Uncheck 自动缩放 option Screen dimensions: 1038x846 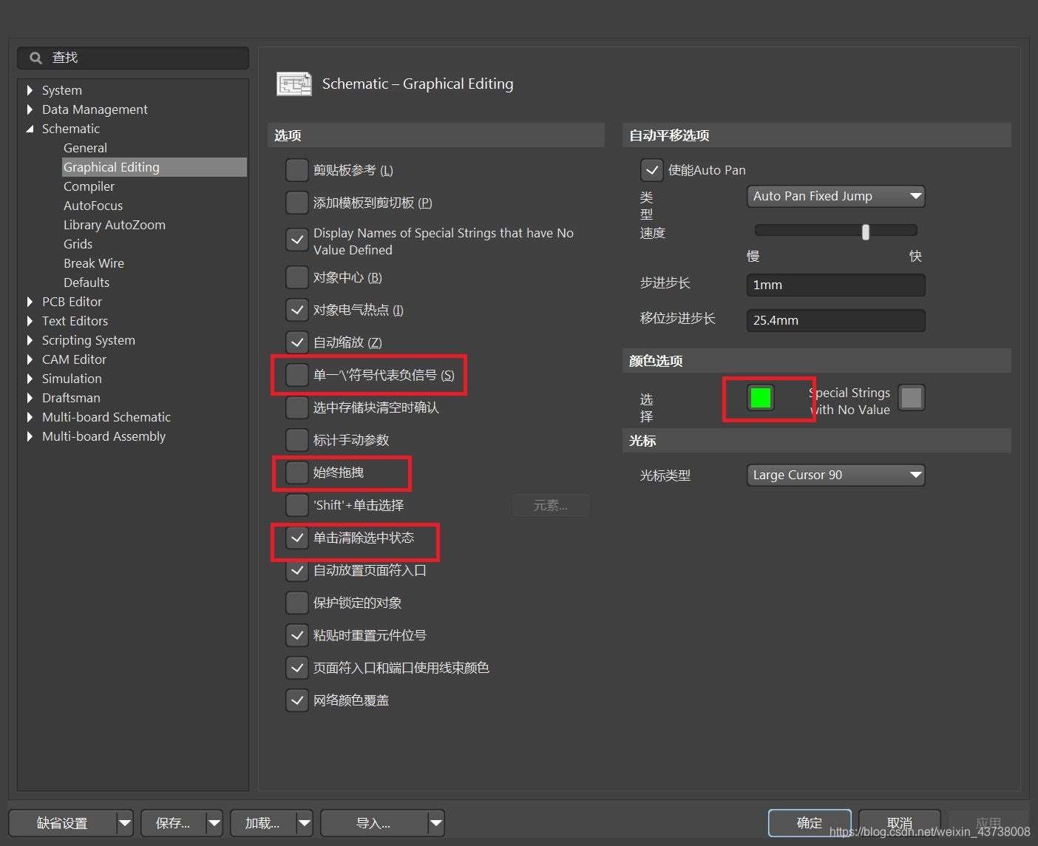pos(296,342)
